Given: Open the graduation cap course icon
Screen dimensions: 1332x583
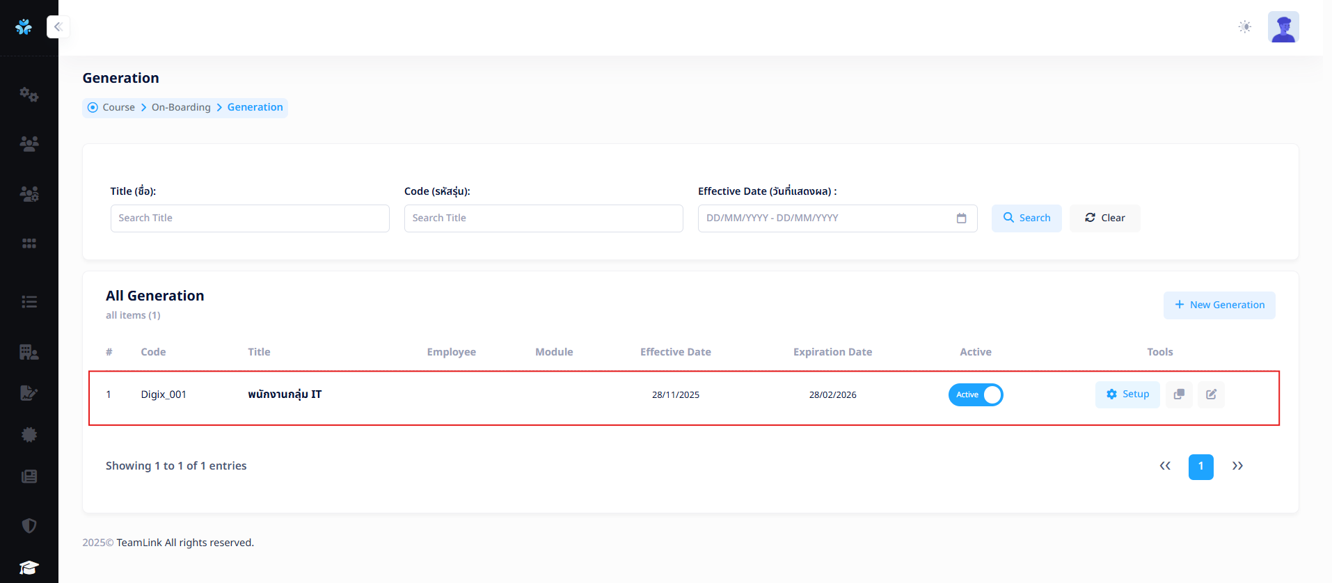Looking at the screenshot, I should pos(29,568).
